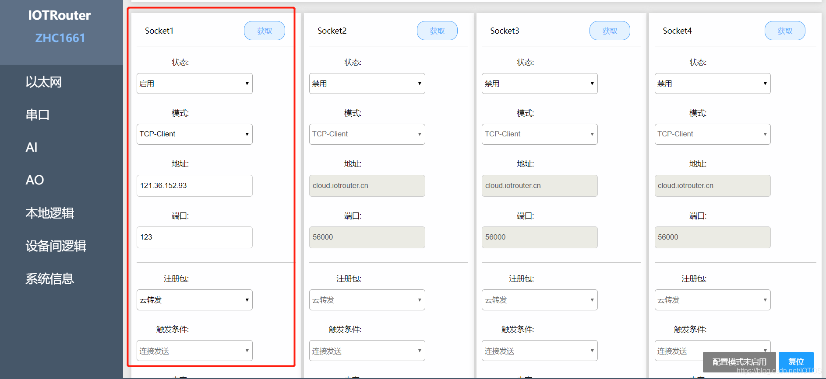This screenshot has width=826, height=379.
Task: Click 获取 for Socket2
Action: 437,30
